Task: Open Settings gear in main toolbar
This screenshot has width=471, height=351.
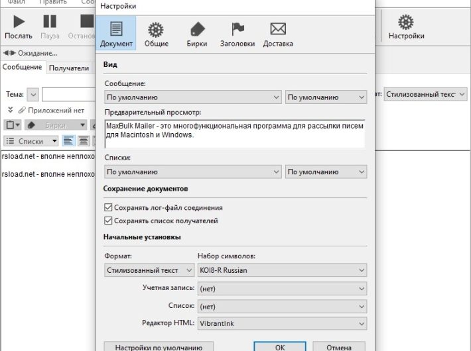Action: click(x=406, y=27)
